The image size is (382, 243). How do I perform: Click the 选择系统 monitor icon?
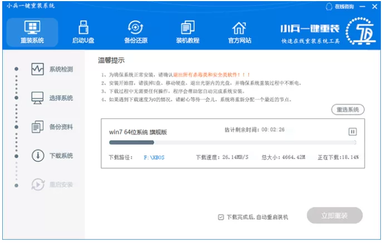pyautogui.click(x=37, y=98)
